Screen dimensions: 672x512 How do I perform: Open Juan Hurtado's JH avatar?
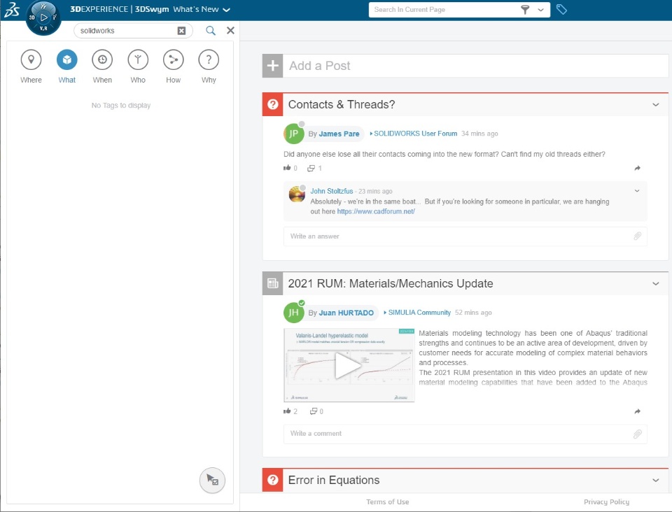click(293, 313)
